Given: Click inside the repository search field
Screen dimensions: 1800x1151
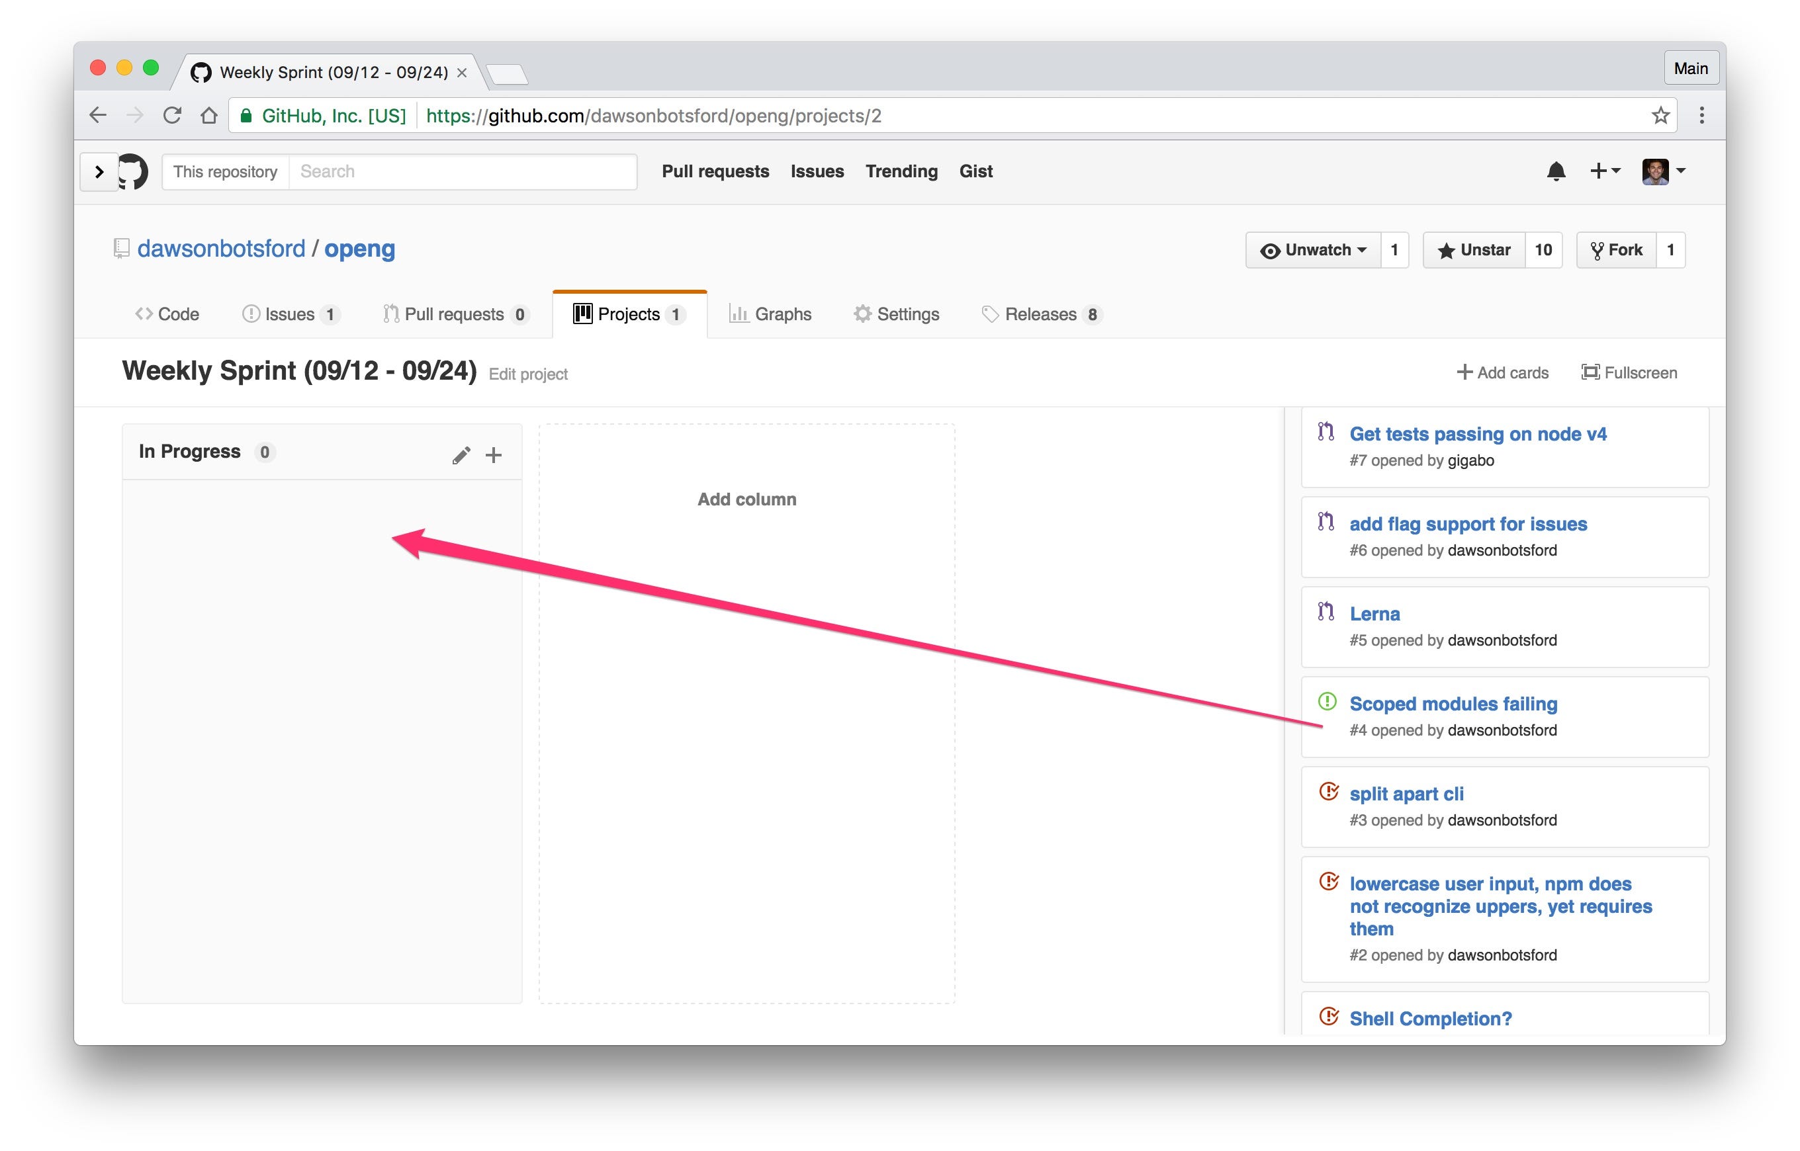Looking at the screenshot, I should (463, 171).
